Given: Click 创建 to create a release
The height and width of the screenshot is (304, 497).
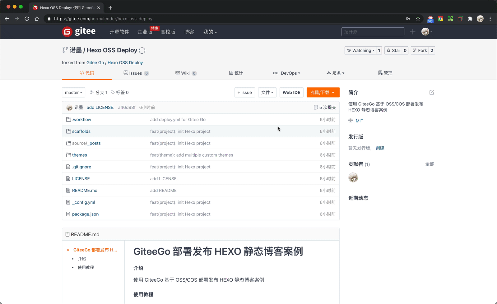Looking at the screenshot, I should pyautogui.click(x=380, y=148).
